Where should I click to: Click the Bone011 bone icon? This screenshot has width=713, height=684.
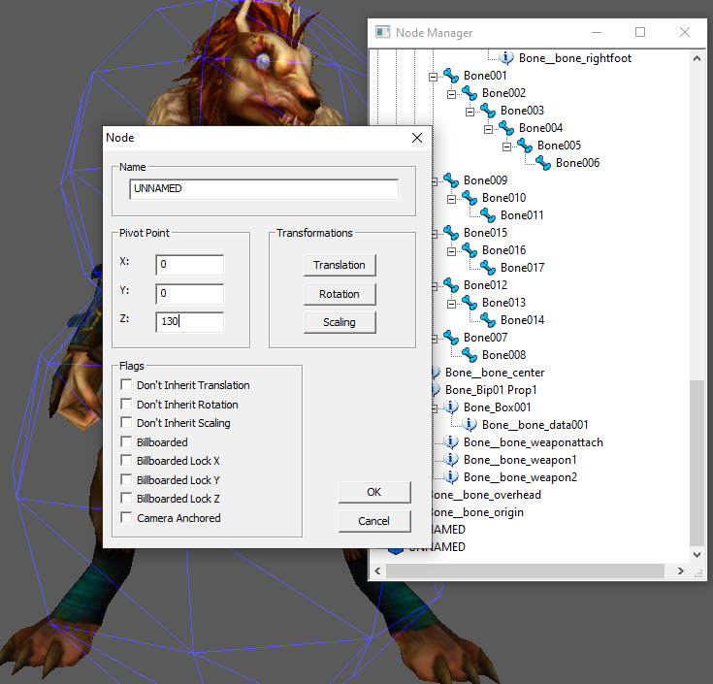(x=488, y=215)
